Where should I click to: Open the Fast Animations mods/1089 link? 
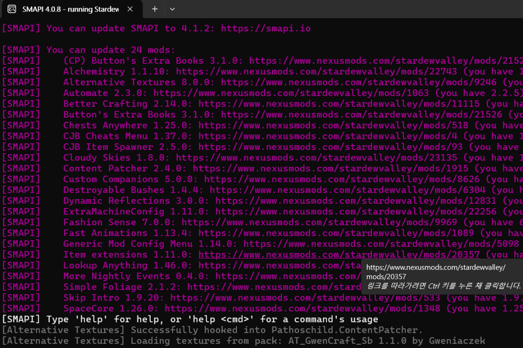(336, 233)
